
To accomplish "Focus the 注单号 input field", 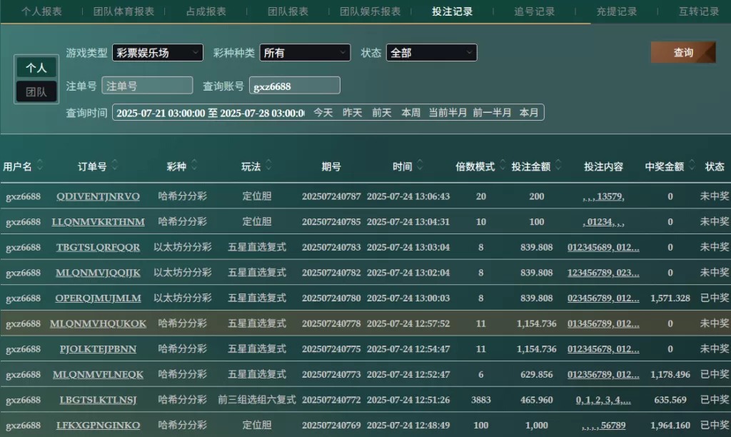I will (147, 86).
